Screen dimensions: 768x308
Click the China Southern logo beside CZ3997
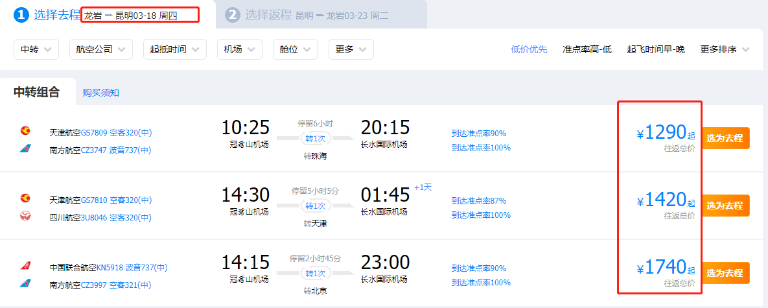tap(25, 283)
